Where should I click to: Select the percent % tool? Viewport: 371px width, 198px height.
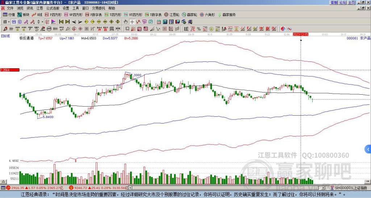(199, 29)
